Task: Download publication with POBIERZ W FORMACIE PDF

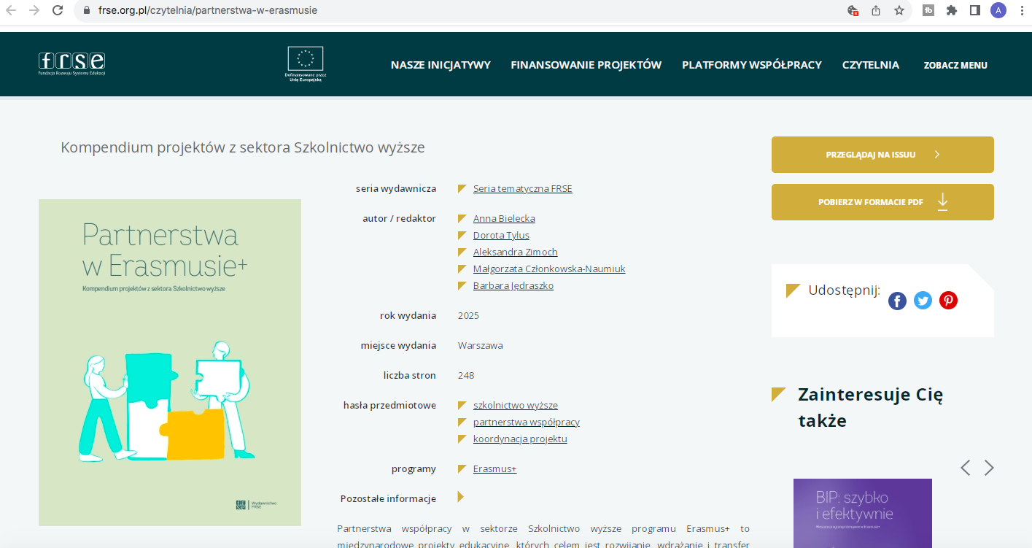Action: pos(882,202)
